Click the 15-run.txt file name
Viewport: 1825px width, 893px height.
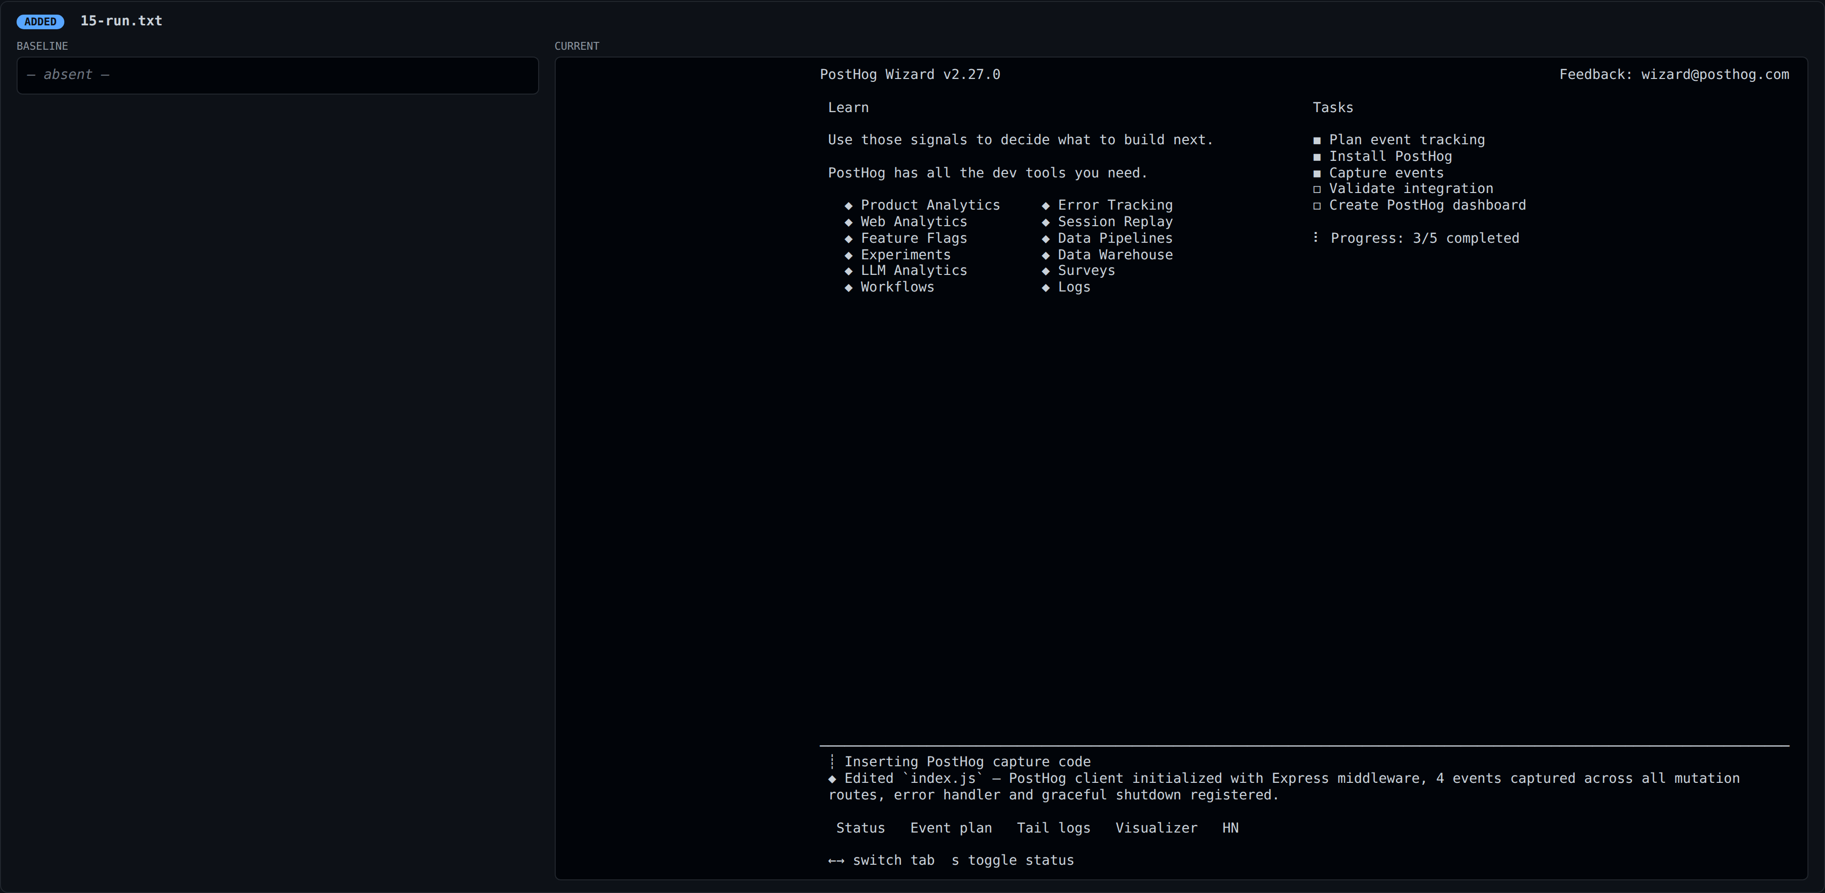click(121, 21)
